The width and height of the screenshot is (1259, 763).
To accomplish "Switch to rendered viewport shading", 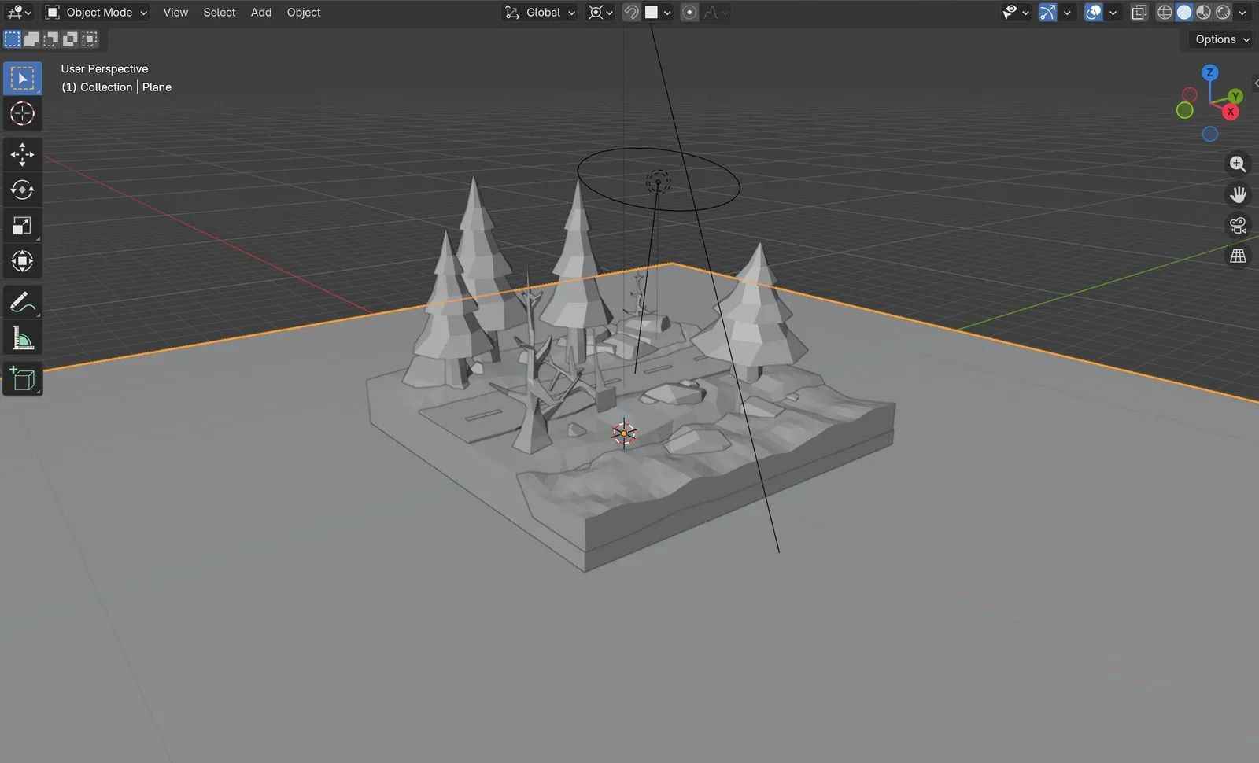I will pyautogui.click(x=1223, y=13).
